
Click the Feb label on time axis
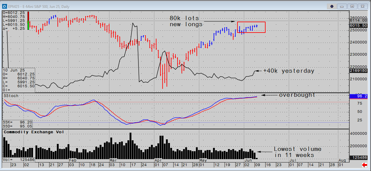click(x=72, y=160)
